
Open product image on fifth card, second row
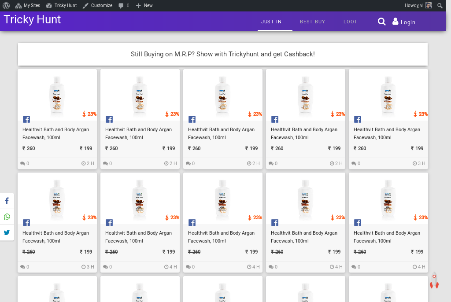point(388,199)
